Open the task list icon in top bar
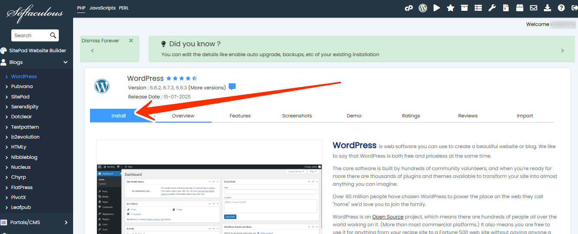The image size is (578, 234). point(478,8)
